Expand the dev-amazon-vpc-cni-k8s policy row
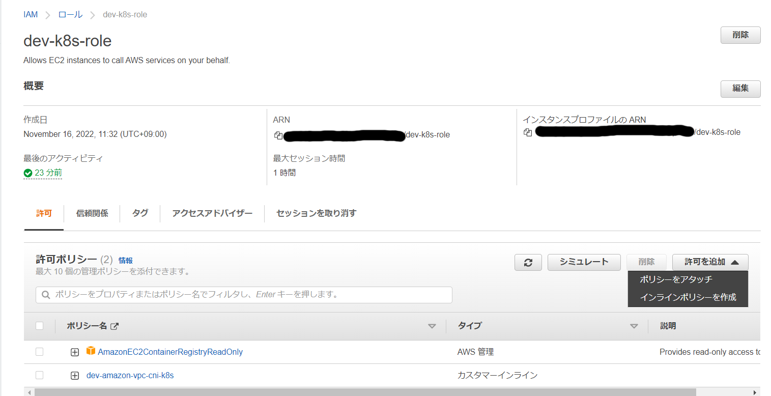 [x=75, y=376]
